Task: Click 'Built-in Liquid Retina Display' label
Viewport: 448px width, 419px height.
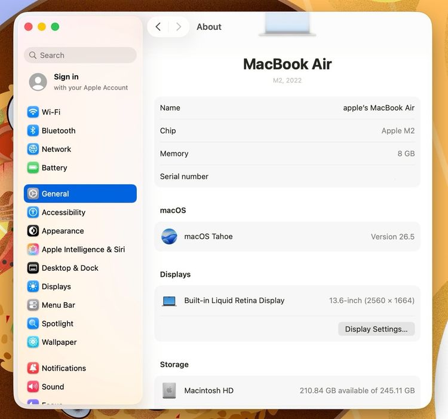Action: point(234,301)
